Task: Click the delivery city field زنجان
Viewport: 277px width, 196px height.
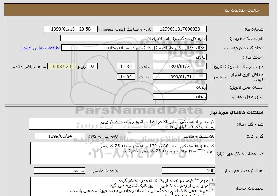Action: 180,97
